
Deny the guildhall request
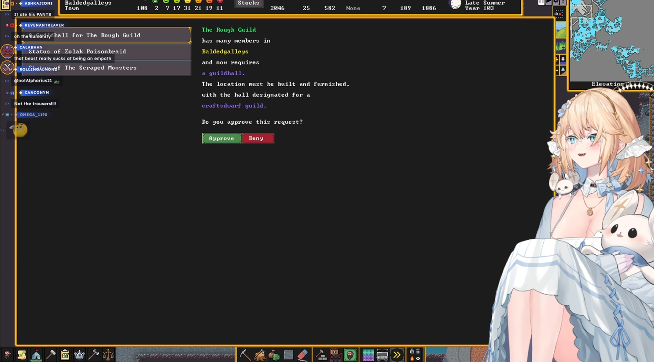coord(258,138)
